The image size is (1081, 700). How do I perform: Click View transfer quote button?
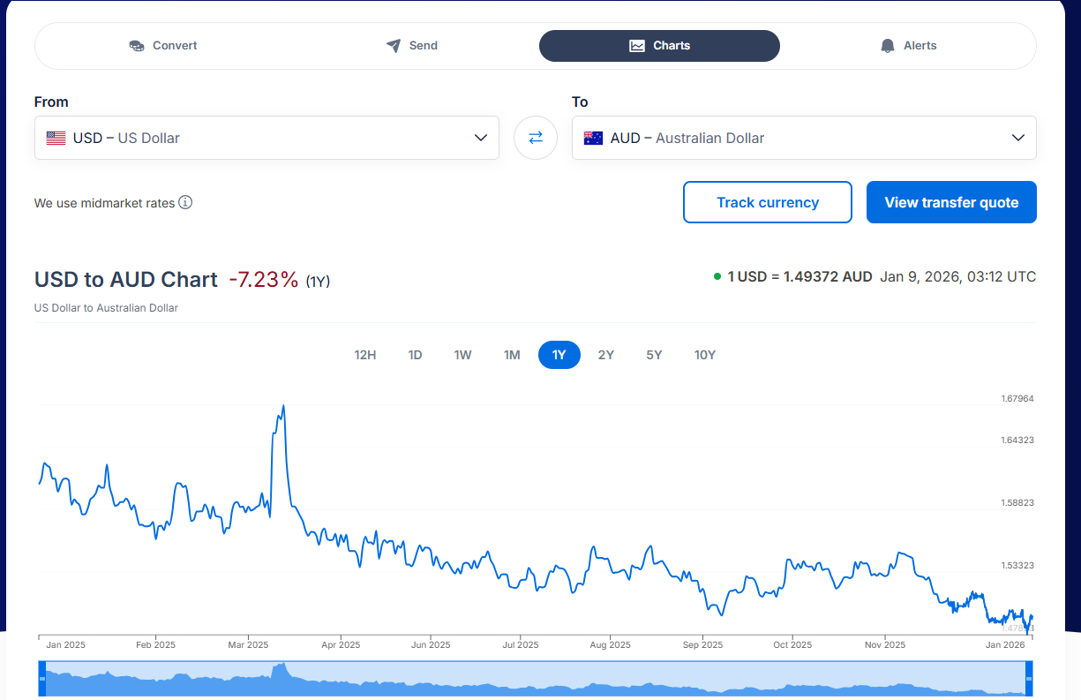click(951, 202)
